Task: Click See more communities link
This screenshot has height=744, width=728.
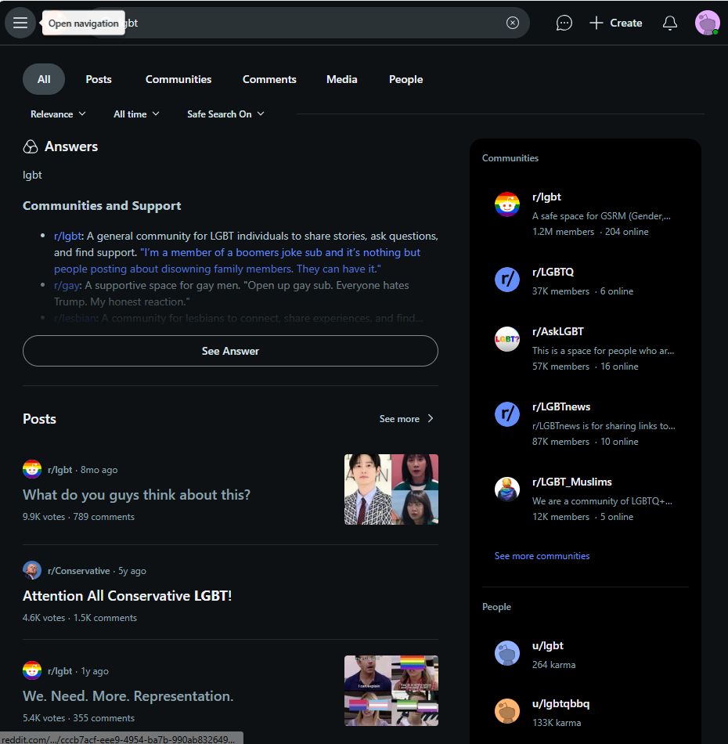Action: [x=542, y=555]
